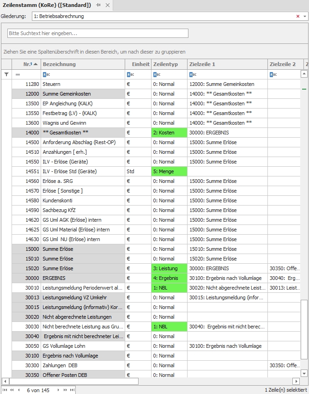Clear the Gliederung selection with red X
This screenshot has width=309, height=394.
tap(298, 16)
